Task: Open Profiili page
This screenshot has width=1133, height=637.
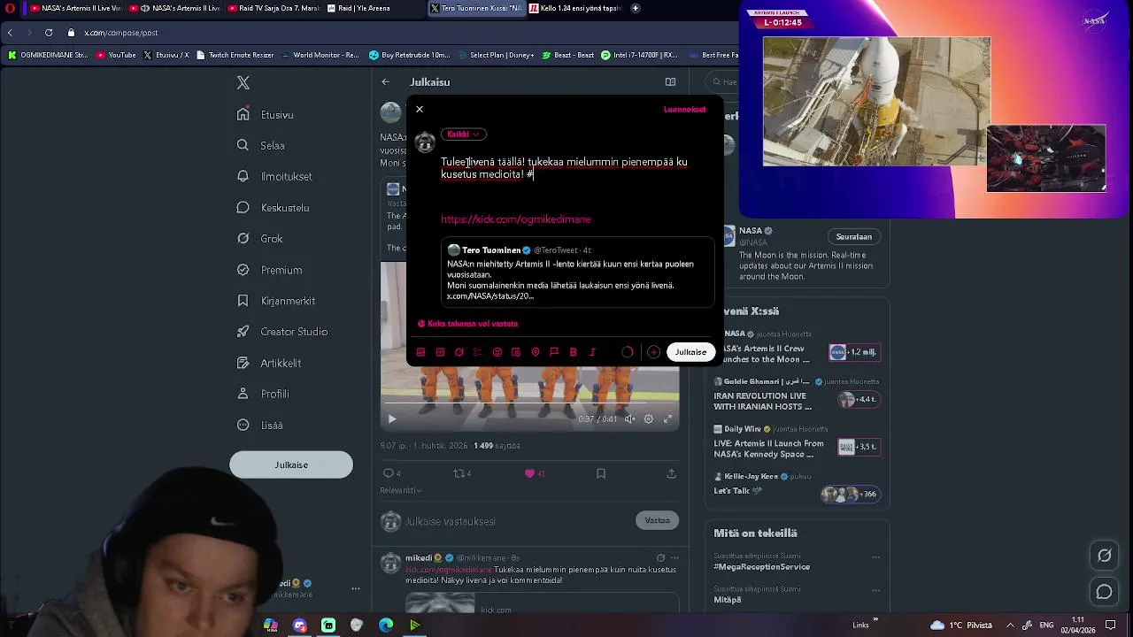Action: [264, 394]
